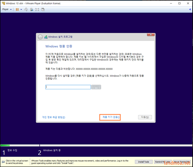Image resolution: width=193 pixels, height=167 pixels.
Task: Close the Windows Setup dialog
Action: (x=151, y=34)
